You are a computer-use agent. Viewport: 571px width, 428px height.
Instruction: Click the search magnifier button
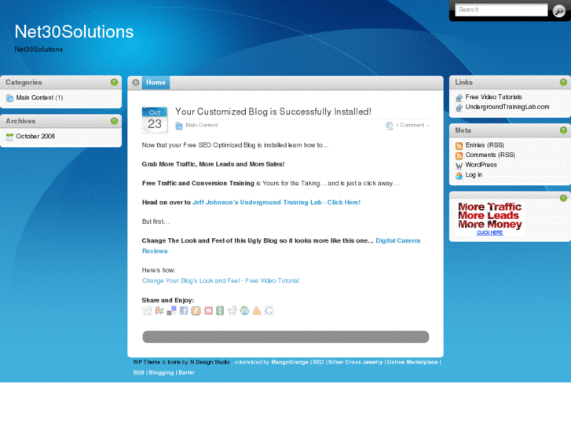tap(558, 11)
